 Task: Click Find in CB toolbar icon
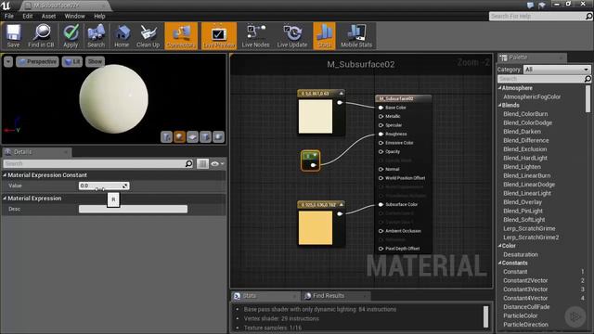41,35
